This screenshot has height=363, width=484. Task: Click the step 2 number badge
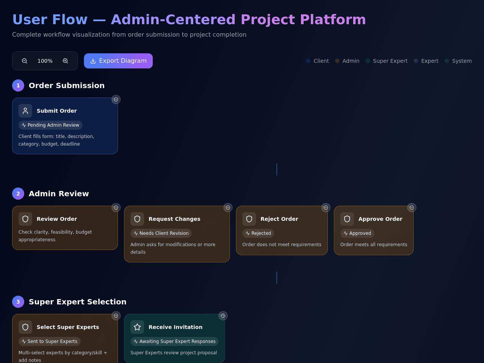click(18, 194)
